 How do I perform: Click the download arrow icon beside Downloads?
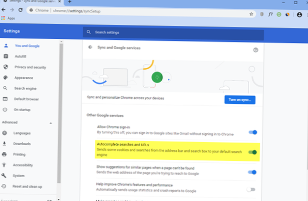coord(4,144)
